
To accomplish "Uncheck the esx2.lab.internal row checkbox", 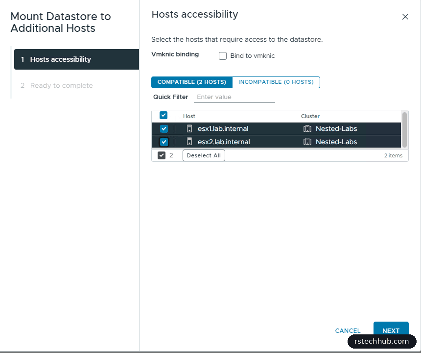I will [x=164, y=142].
